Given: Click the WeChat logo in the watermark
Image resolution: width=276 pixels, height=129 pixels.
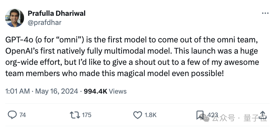Looking at the screenshot, I should coord(205,117).
